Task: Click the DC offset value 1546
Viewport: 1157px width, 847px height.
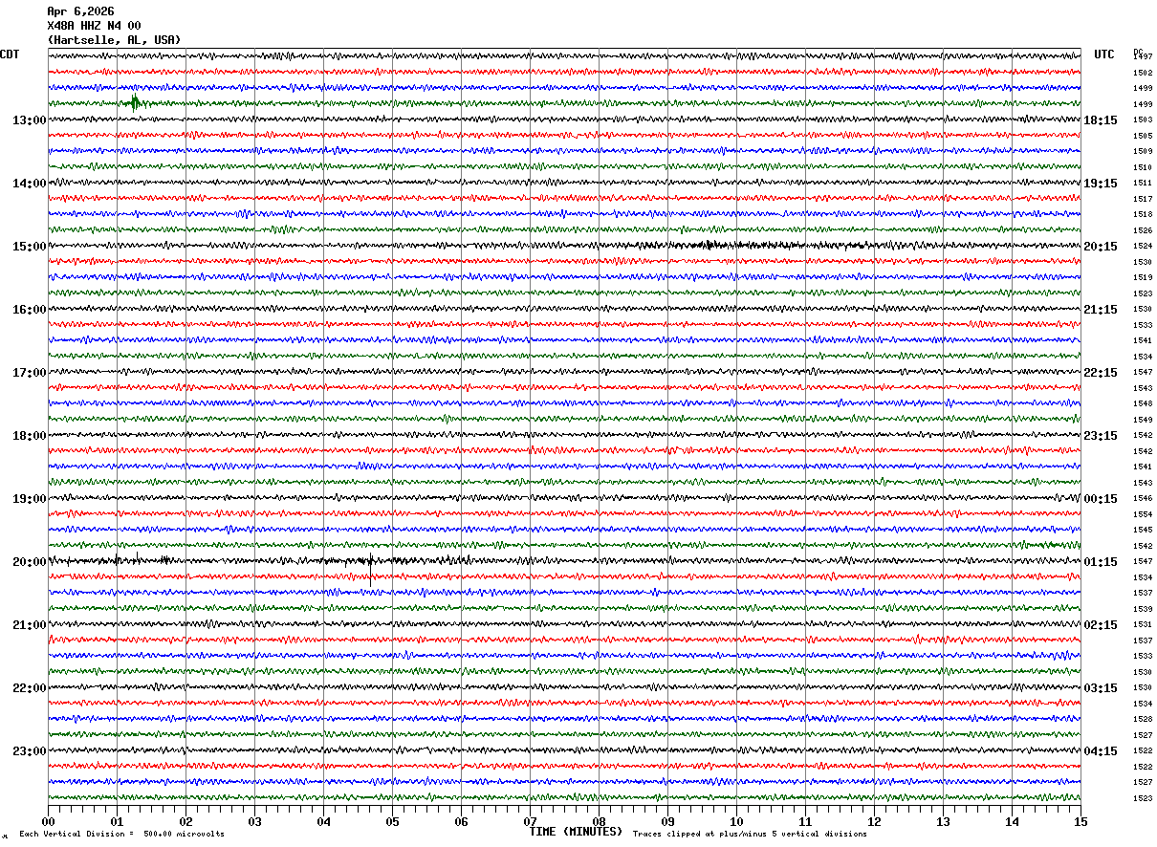Action: (x=1143, y=498)
